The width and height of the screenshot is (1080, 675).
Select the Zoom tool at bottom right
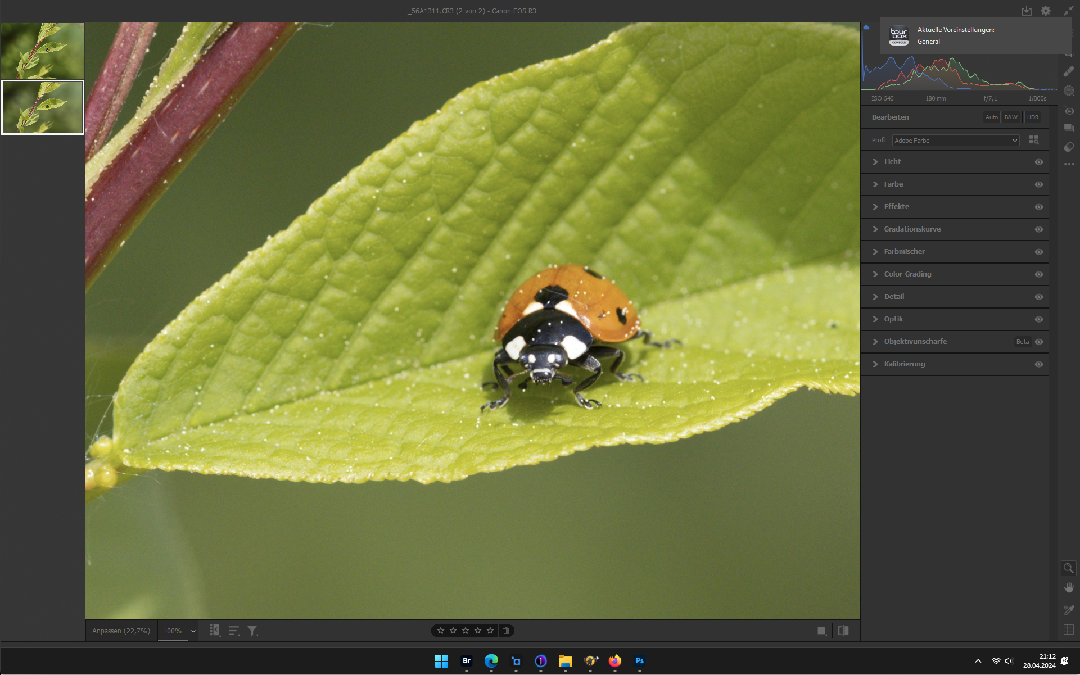[1068, 568]
